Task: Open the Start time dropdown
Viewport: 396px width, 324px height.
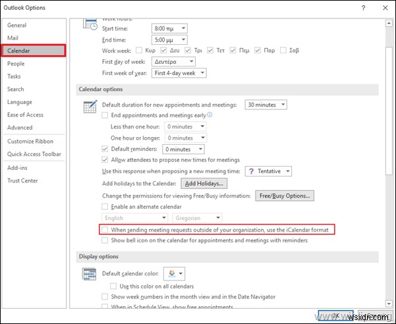Action: point(169,28)
